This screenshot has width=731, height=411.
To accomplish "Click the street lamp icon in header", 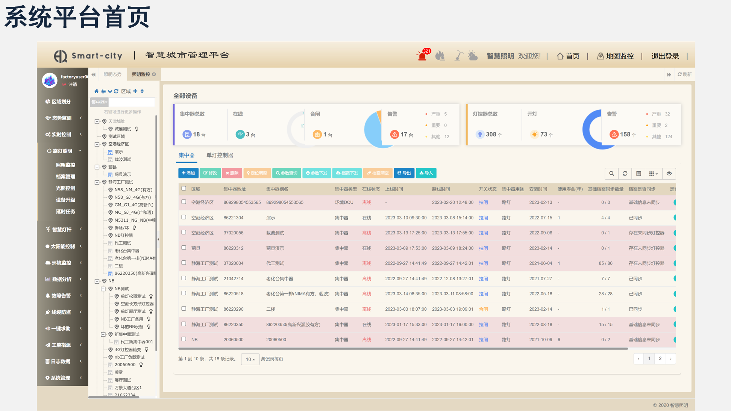I will point(458,56).
